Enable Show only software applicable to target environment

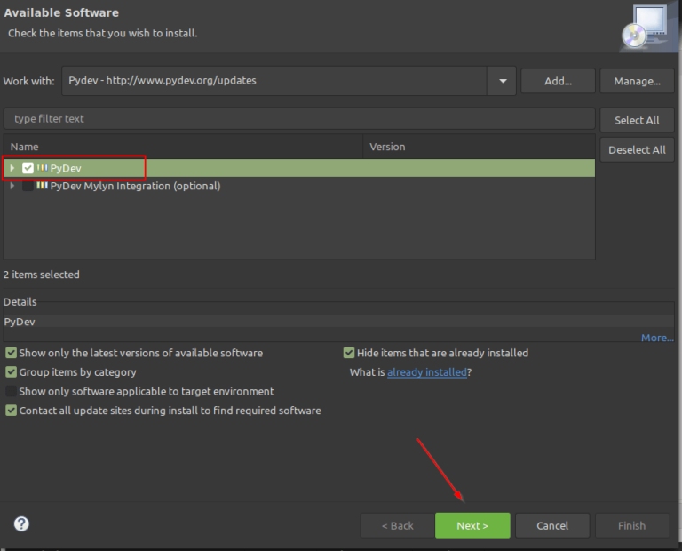tap(12, 391)
